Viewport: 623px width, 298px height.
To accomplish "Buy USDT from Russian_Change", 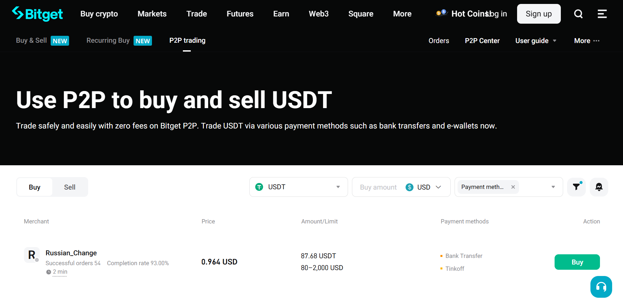I will [577, 262].
